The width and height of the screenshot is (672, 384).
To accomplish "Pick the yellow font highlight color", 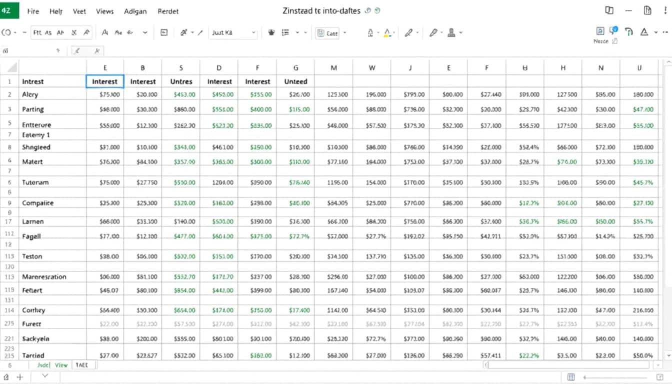I will pyautogui.click(x=387, y=33).
